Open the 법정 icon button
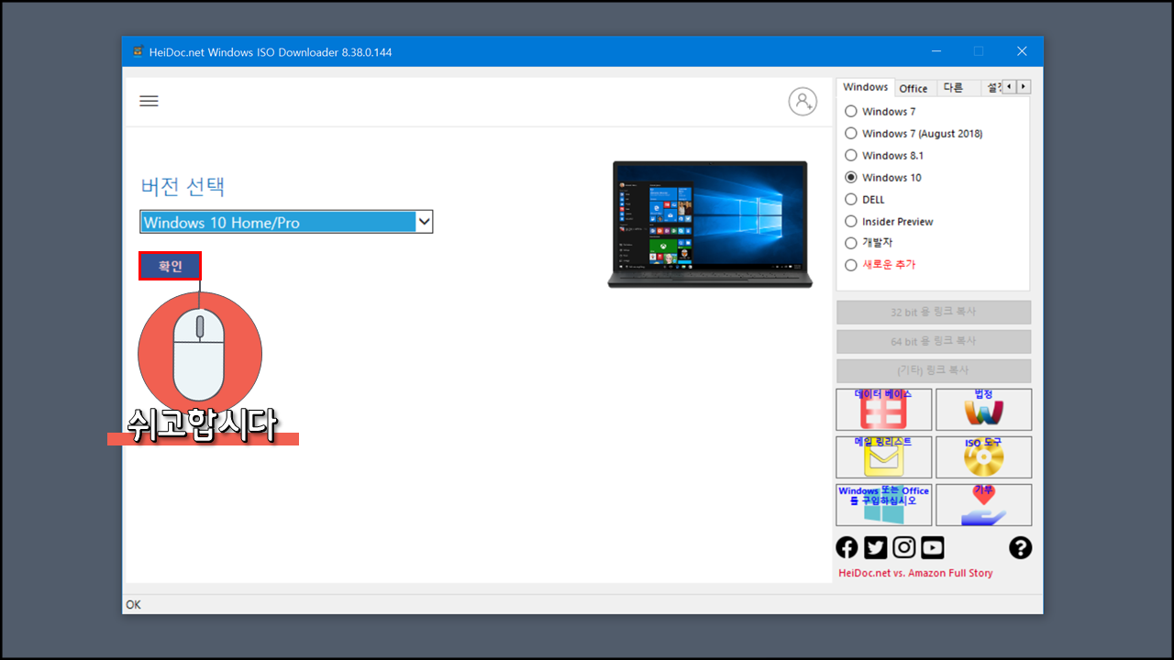The width and height of the screenshot is (1174, 660). click(983, 410)
